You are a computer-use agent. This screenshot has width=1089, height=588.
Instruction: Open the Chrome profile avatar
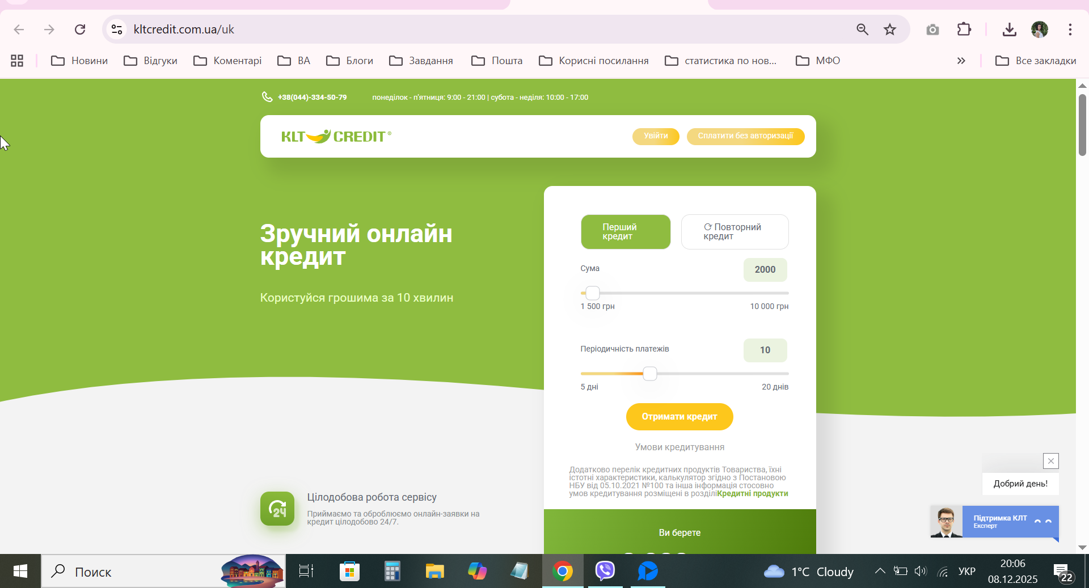click(x=1040, y=29)
